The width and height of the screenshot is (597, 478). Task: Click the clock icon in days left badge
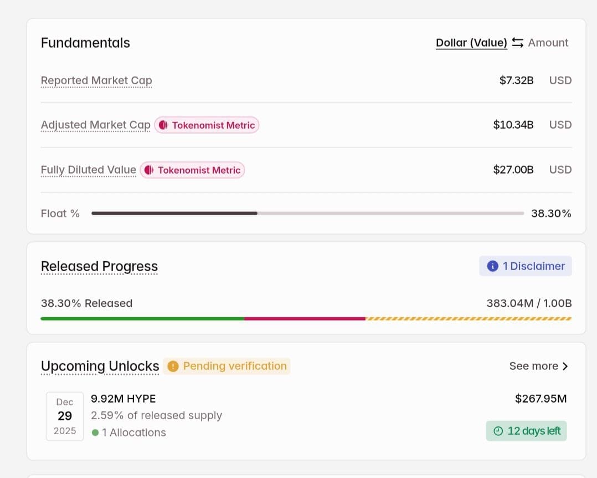498,431
